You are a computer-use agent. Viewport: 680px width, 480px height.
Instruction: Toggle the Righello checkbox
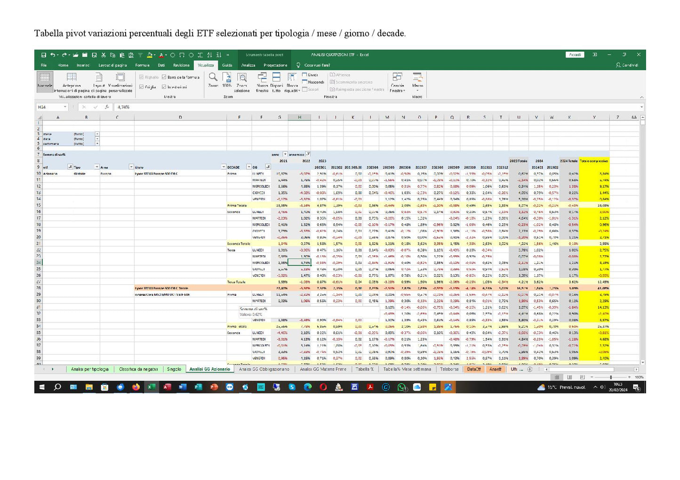point(141,77)
